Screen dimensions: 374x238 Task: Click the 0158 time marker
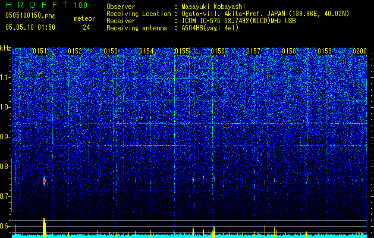tap(289, 51)
